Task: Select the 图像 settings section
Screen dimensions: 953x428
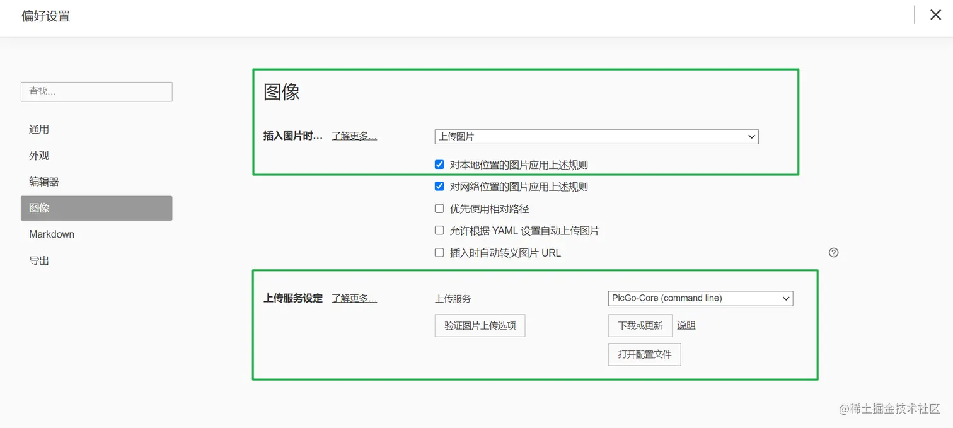Action: pos(96,208)
